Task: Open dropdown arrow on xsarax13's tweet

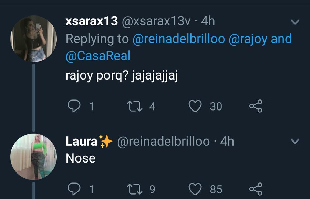Action: [295, 22]
